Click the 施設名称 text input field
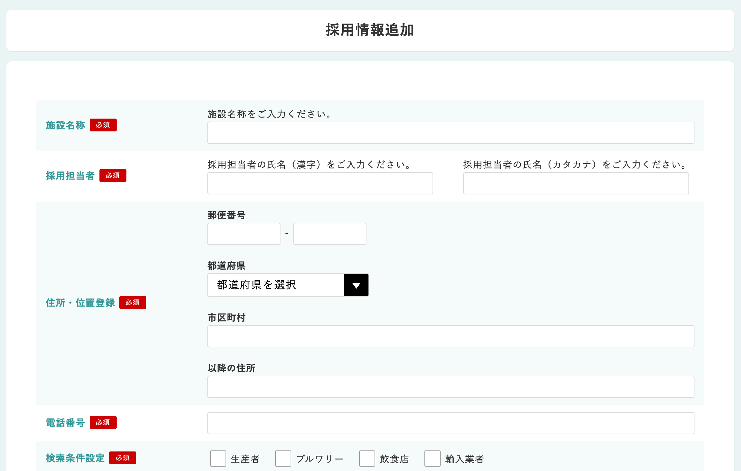The height and width of the screenshot is (471, 741). coord(450,133)
